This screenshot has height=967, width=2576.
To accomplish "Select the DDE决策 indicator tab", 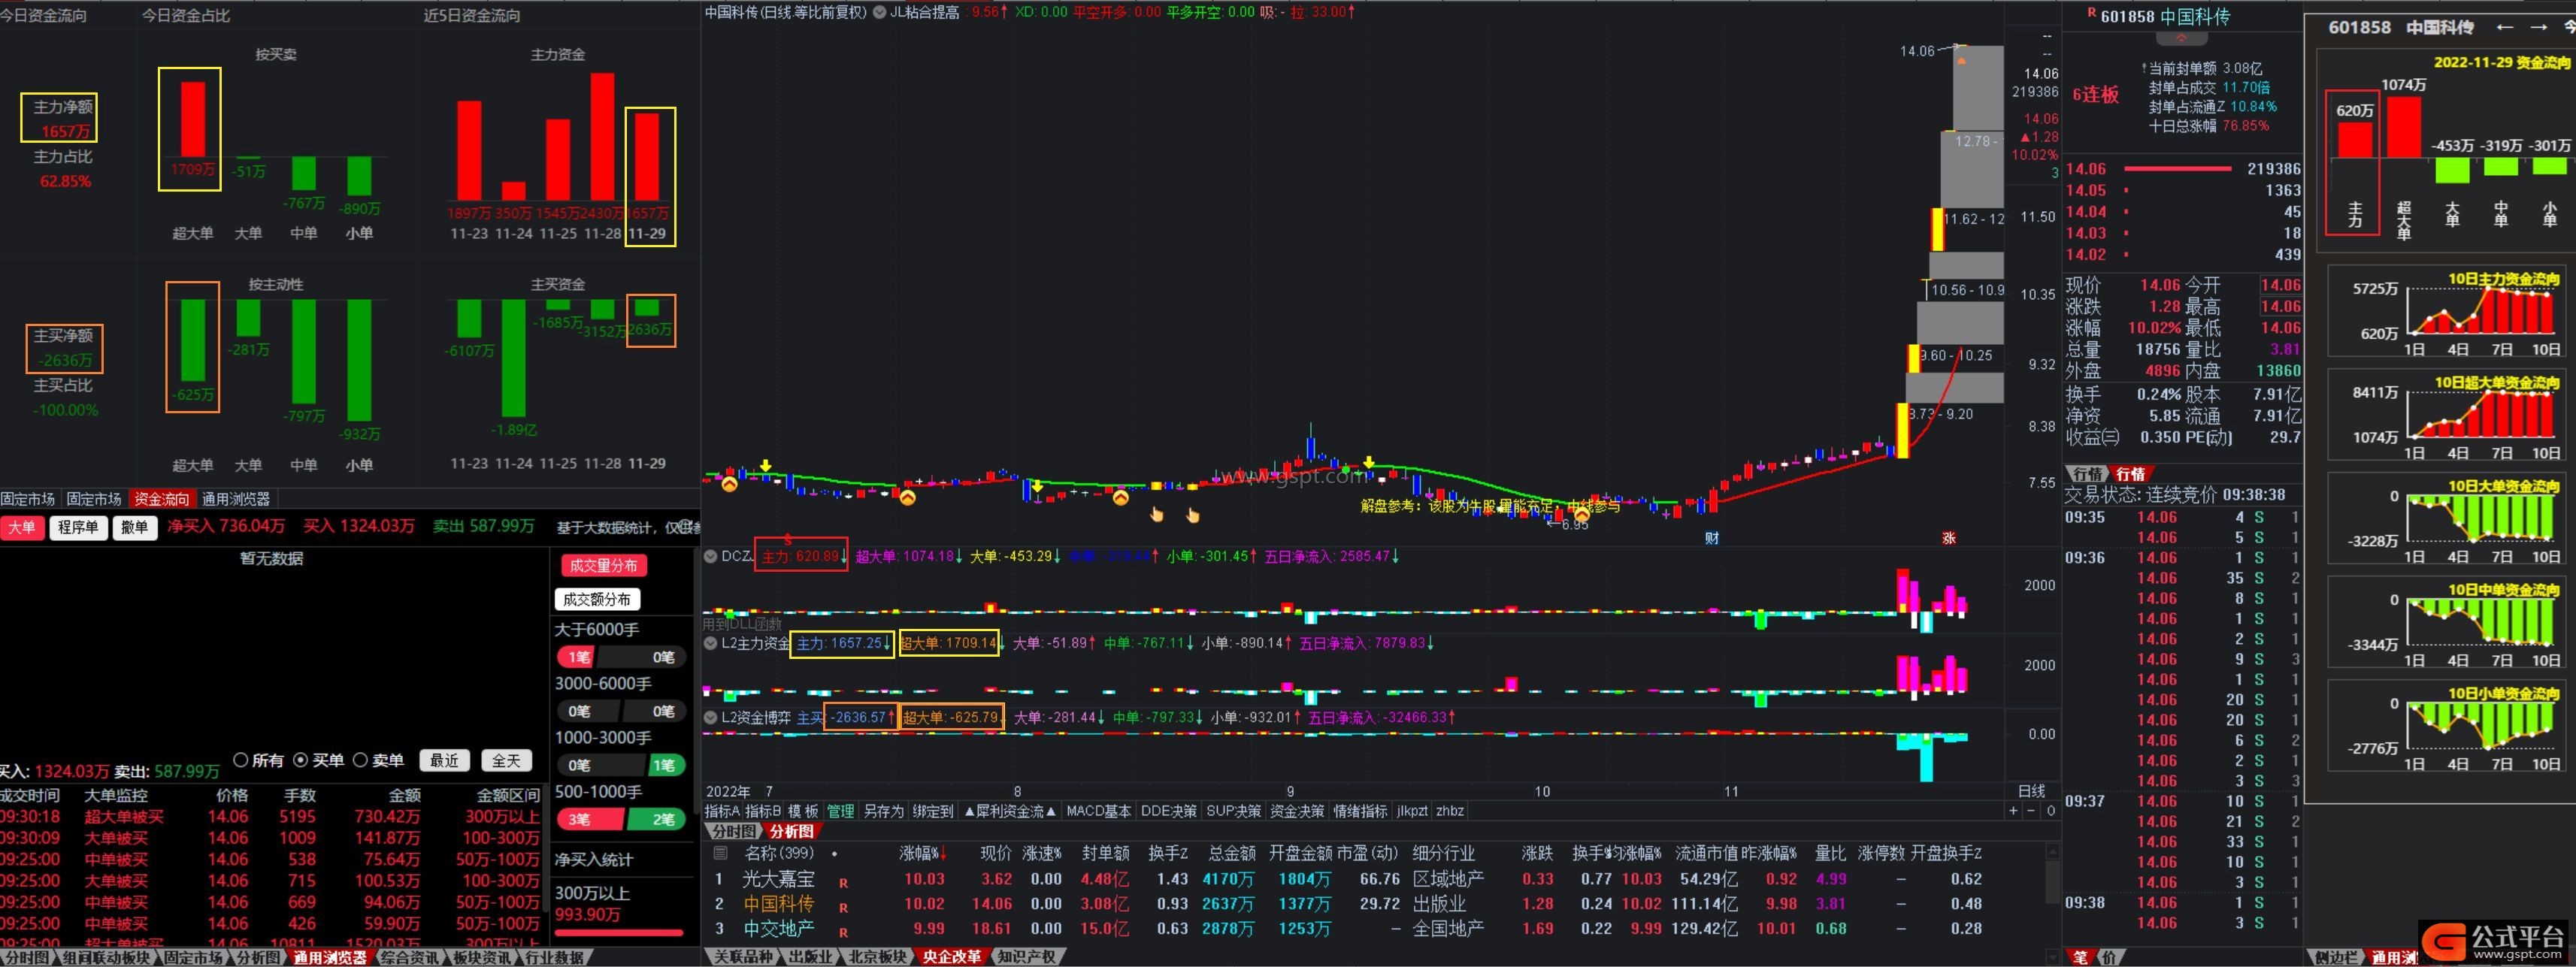I will click(1168, 811).
